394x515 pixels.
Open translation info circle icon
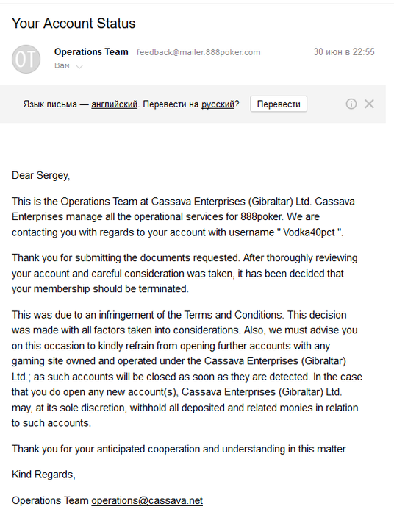[x=351, y=104]
